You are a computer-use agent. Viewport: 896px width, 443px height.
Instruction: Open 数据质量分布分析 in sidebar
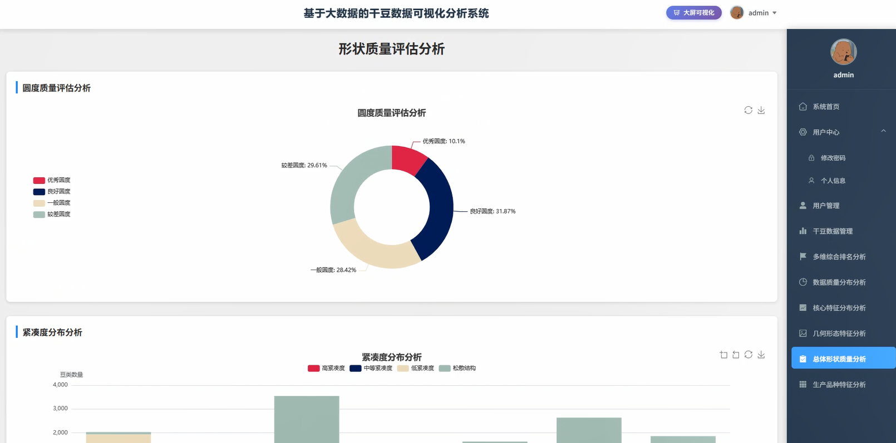pyautogui.click(x=841, y=282)
